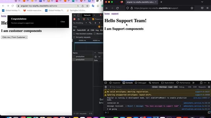211x118 pixels.
Task: Click the Firefox DevTools element picker icon
Action: [x=105, y=83]
